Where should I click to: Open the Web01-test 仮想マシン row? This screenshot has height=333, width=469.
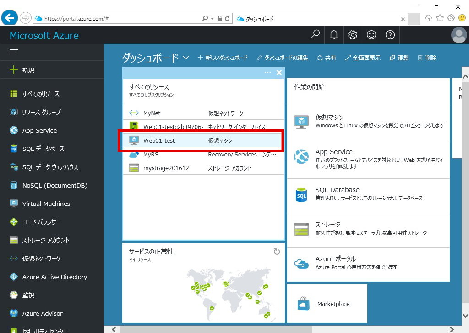(x=203, y=140)
